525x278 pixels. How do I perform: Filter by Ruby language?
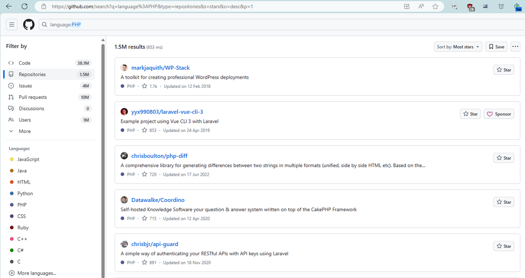coord(23,228)
